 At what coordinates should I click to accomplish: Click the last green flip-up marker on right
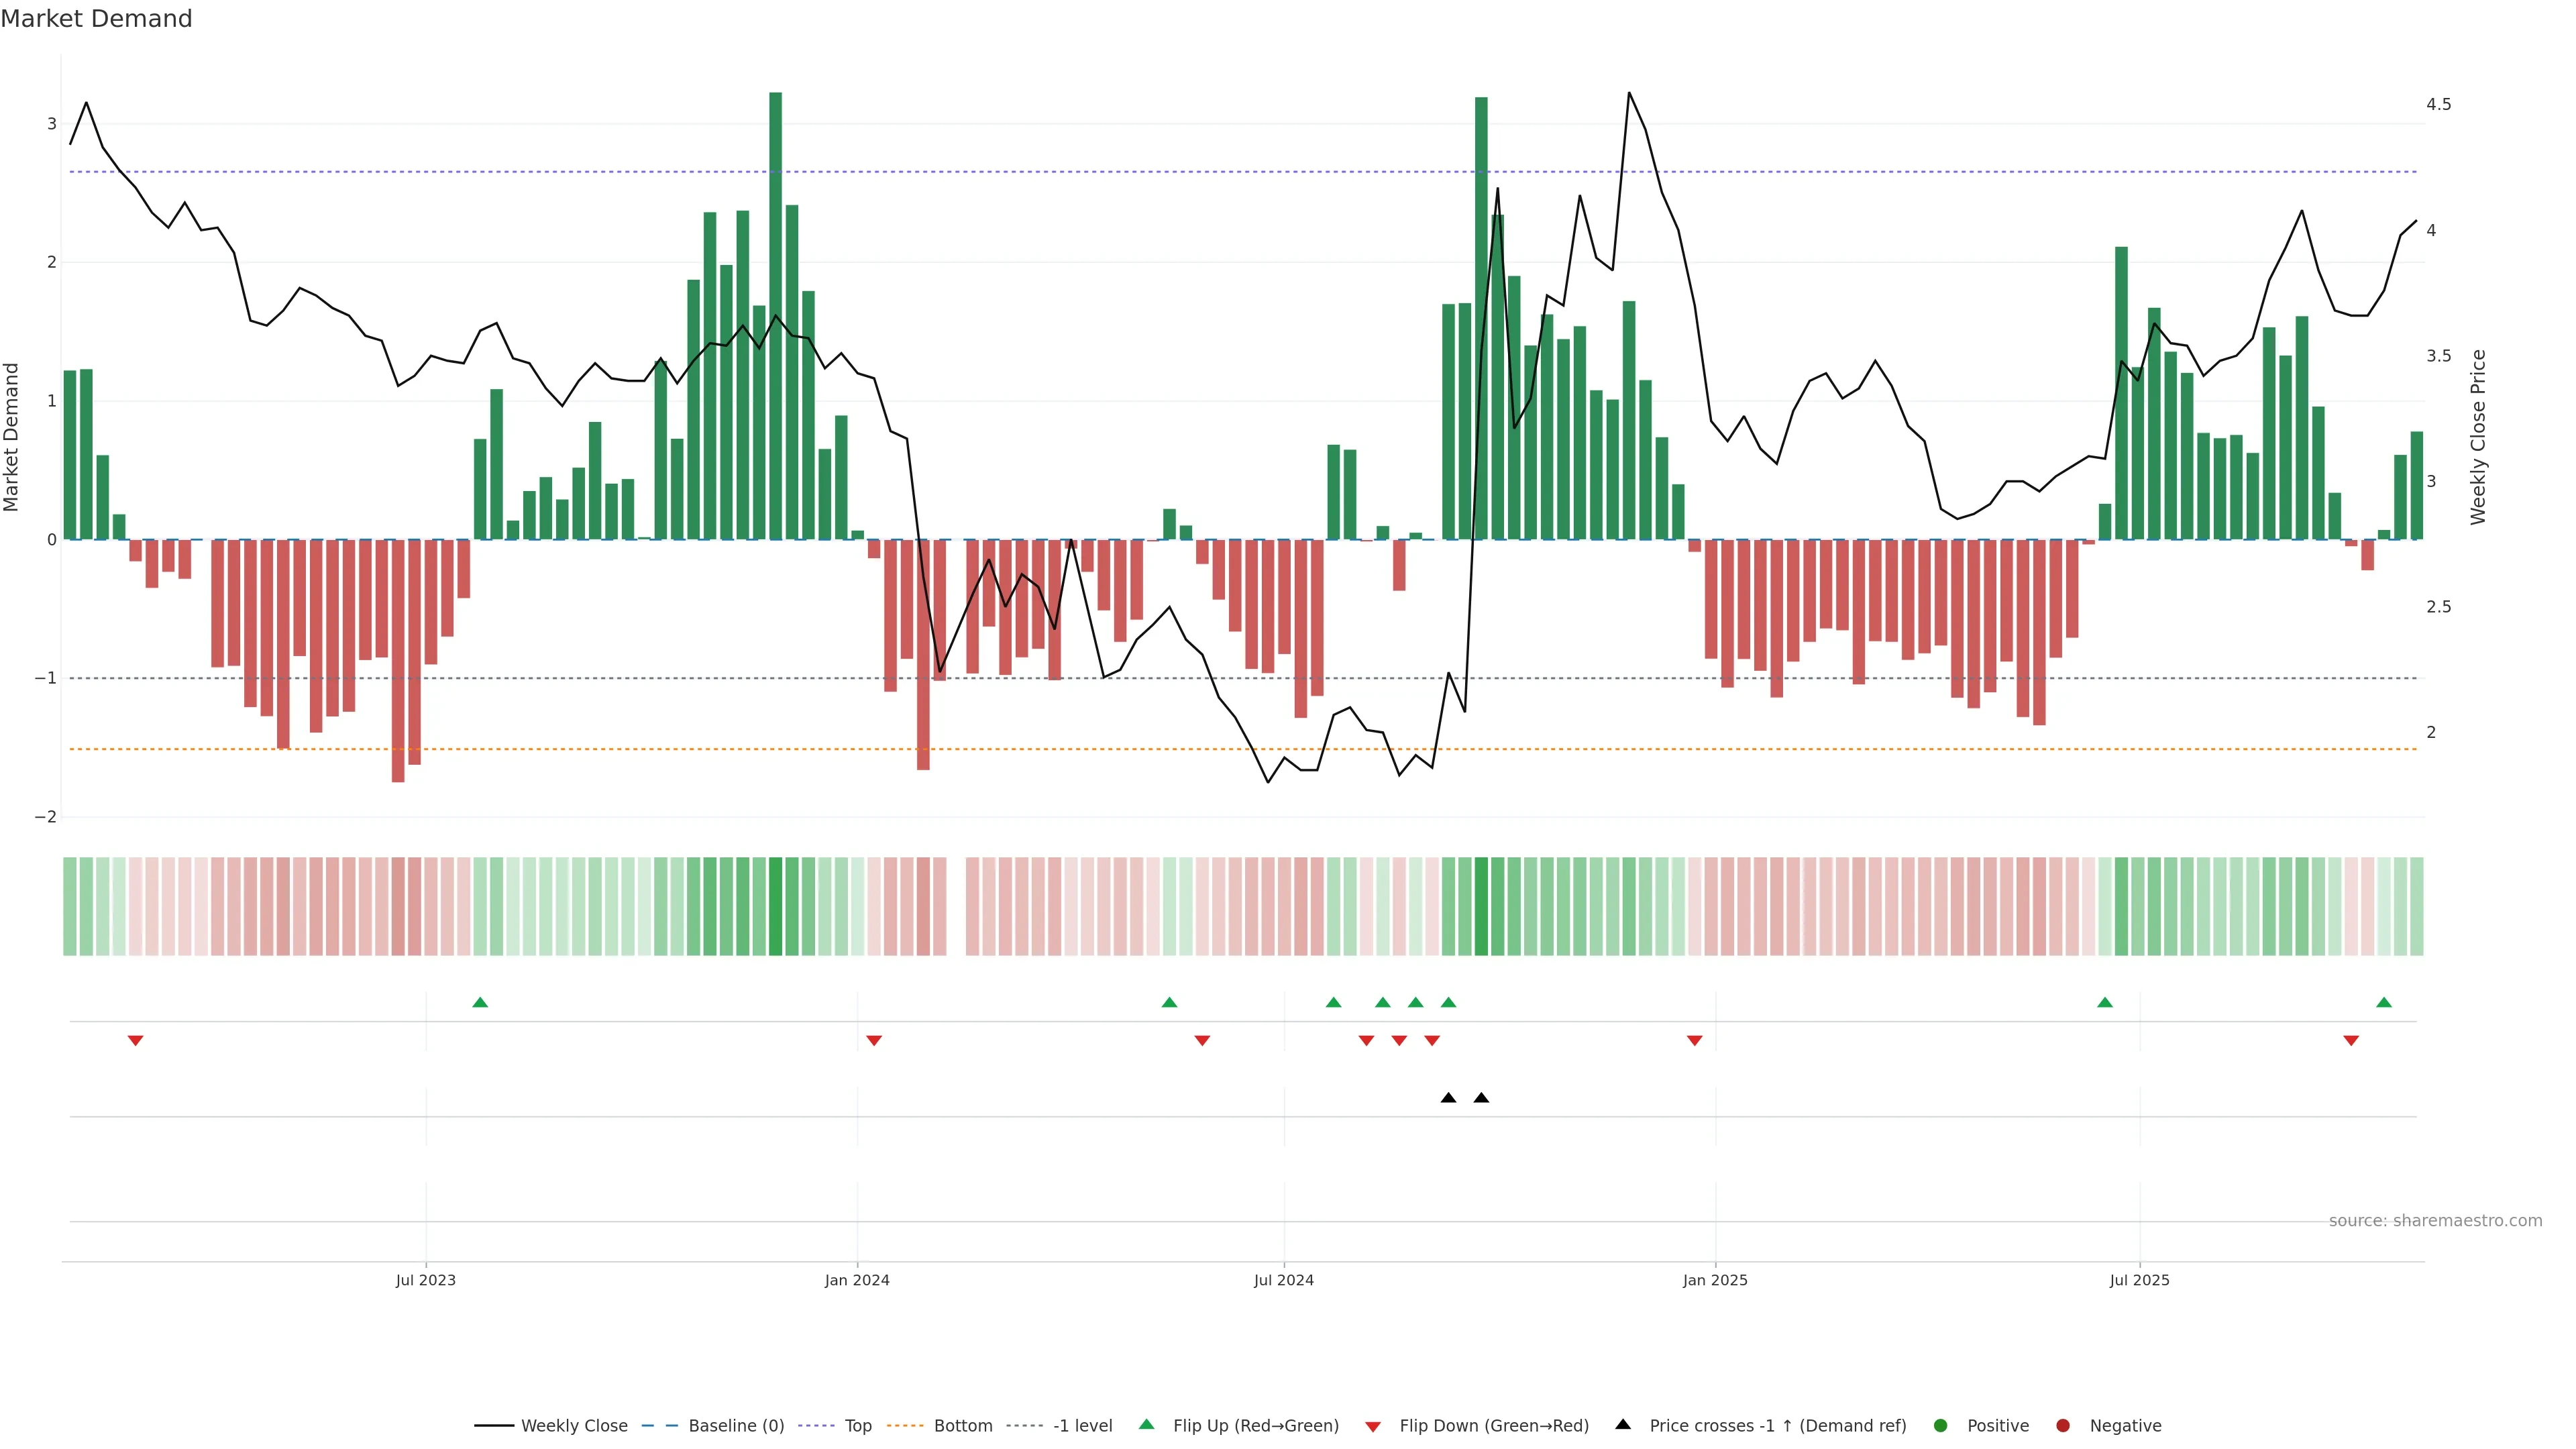pyautogui.click(x=2384, y=1002)
